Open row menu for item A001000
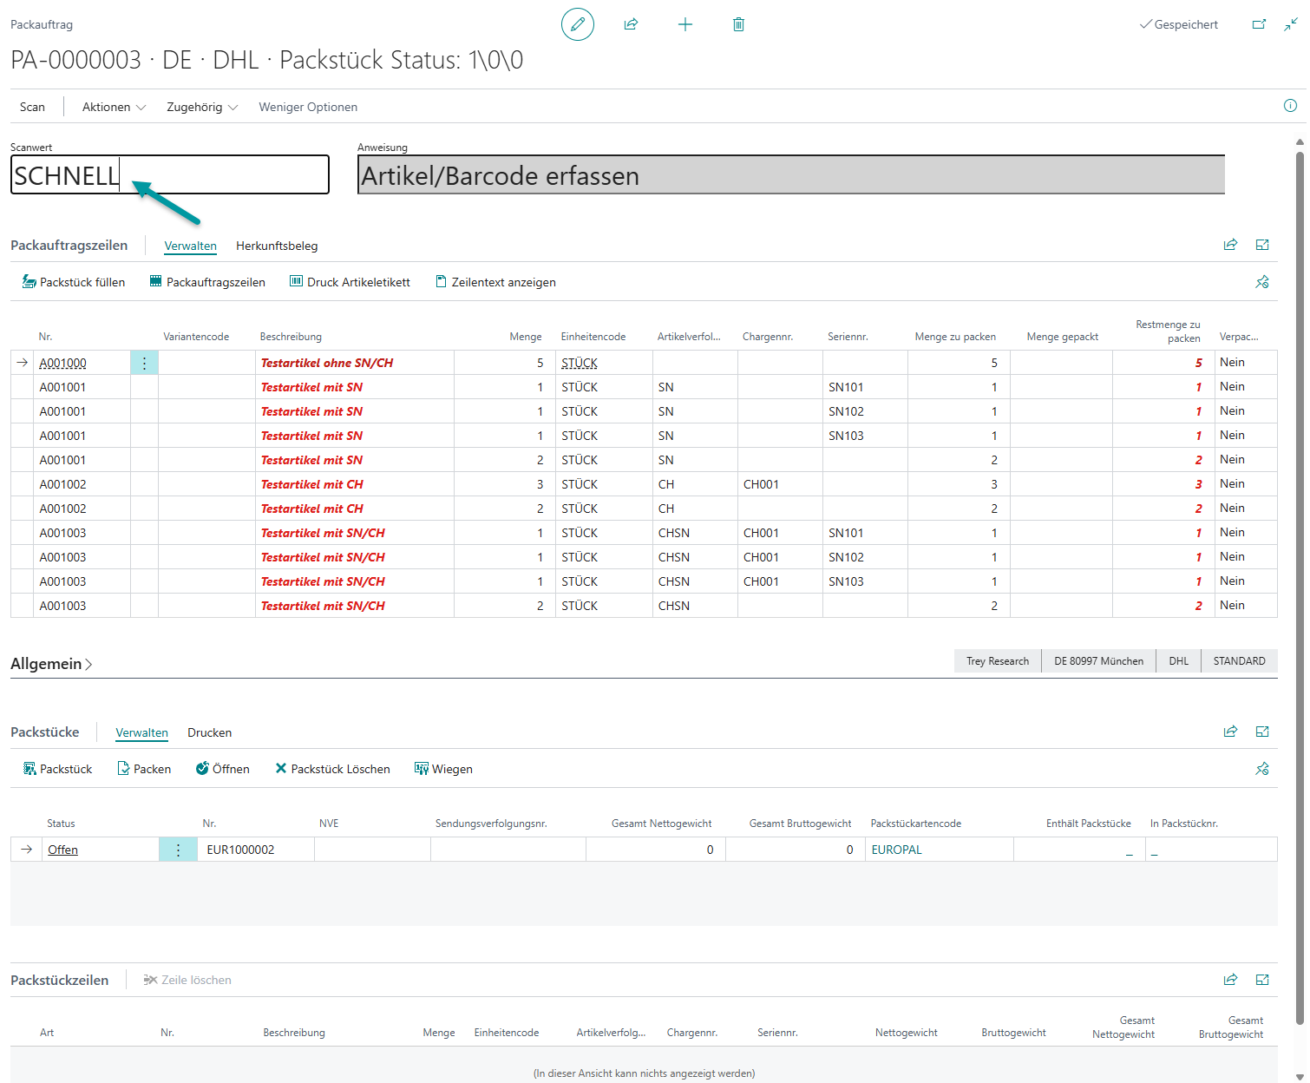This screenshot has width=1310, height=1083. coord(144,363)
